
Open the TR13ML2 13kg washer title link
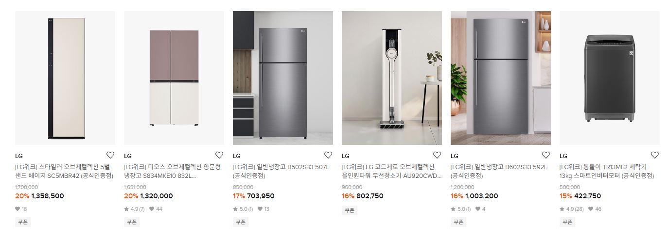607,172
